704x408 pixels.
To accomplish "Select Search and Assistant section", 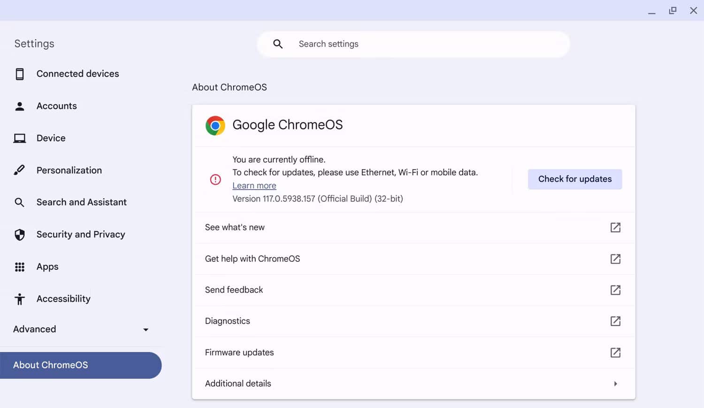I will point(81,202).
